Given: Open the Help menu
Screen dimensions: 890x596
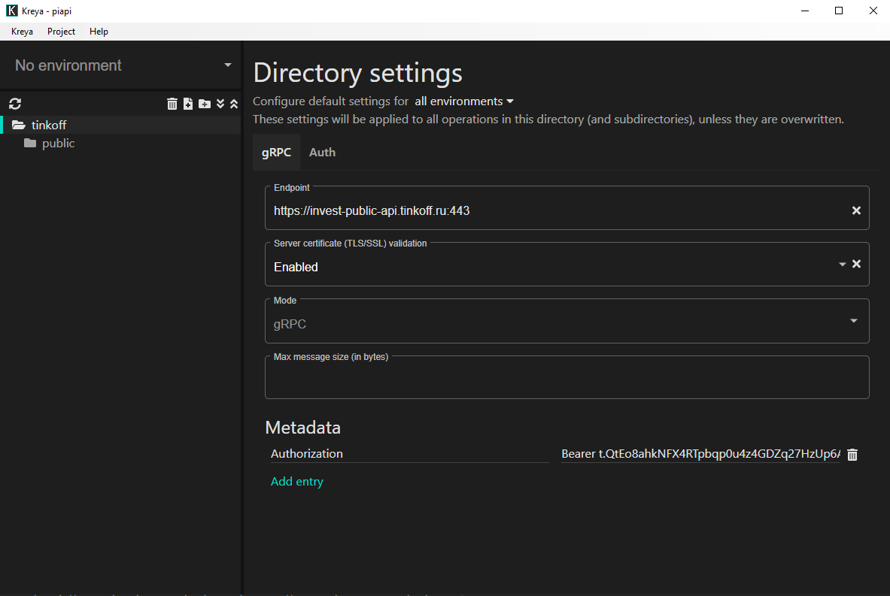Looking at the screenshot, I should point(99,32).
